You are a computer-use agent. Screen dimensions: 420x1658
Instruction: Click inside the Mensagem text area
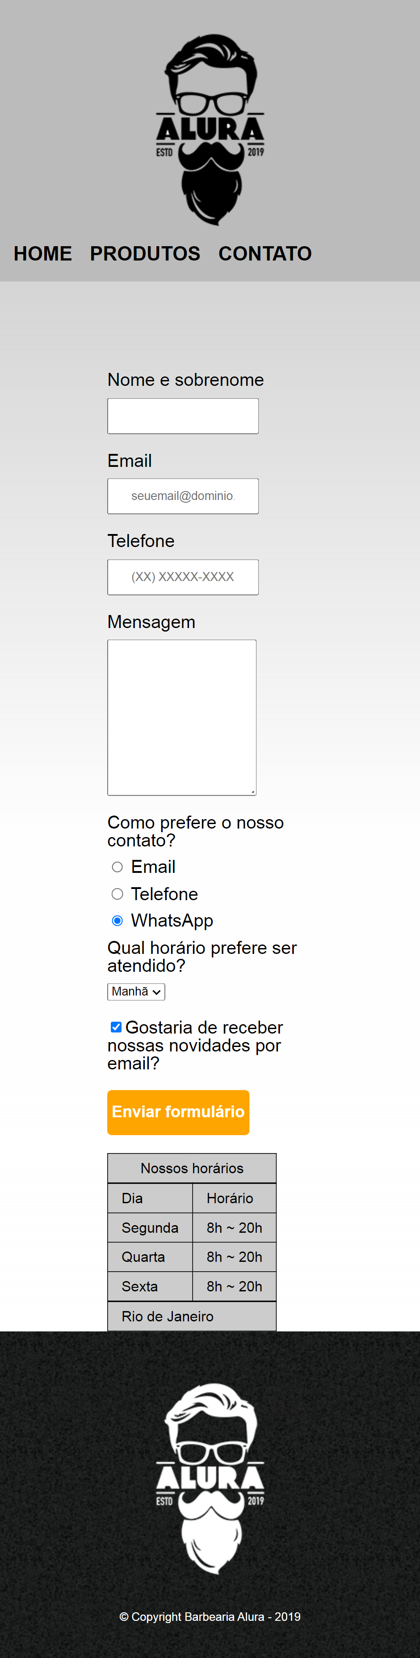(182, 718)
